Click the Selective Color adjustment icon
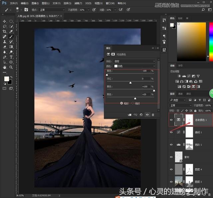 (x=193, y=87)
